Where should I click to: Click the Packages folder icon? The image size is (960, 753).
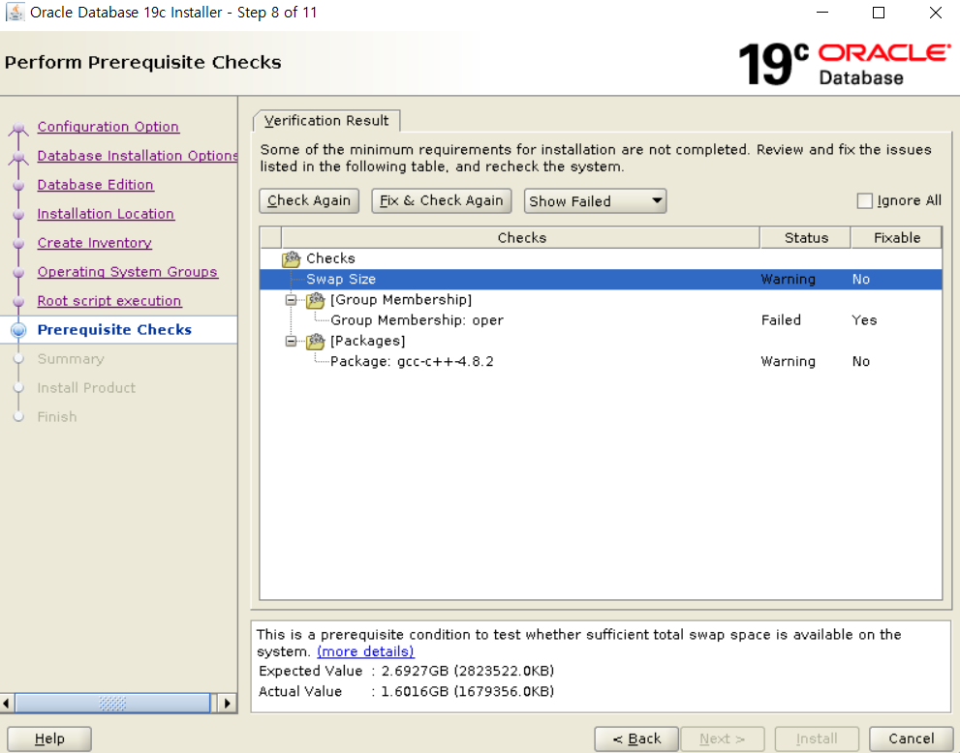tap(315, 342)
